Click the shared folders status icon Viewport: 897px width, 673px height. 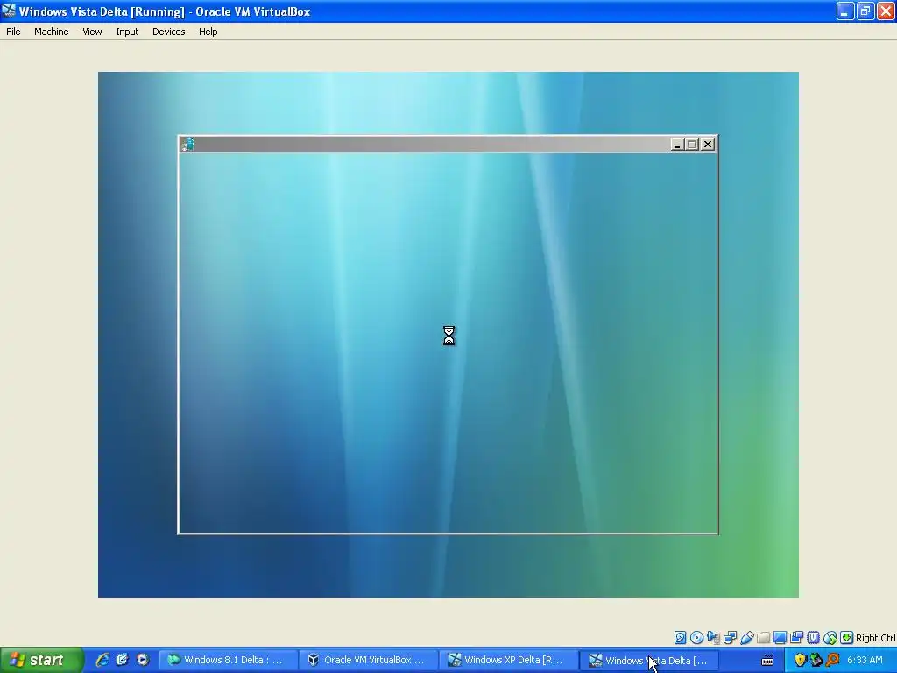763,638
